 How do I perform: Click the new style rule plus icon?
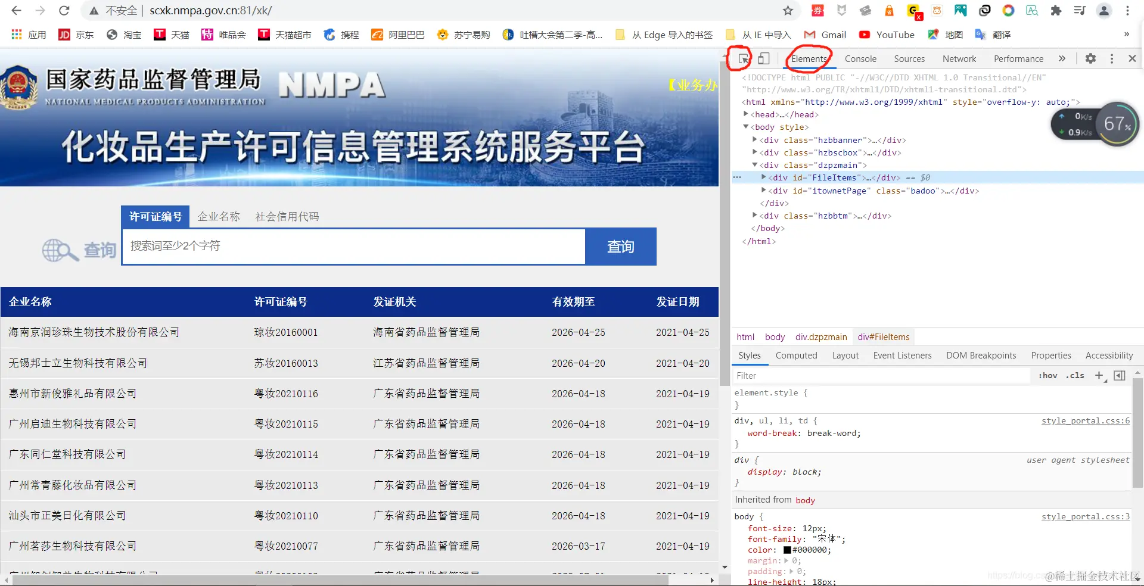[x=1099, y=376]
